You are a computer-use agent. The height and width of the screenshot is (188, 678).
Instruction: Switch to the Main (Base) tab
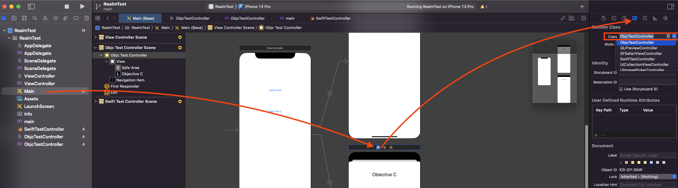140,18
